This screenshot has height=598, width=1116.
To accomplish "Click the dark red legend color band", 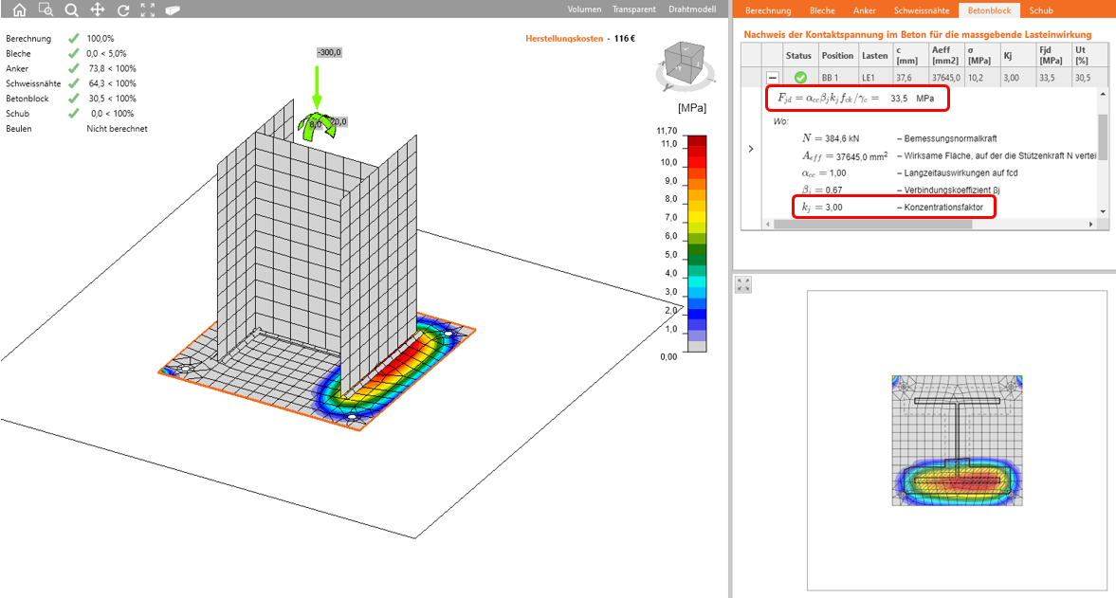I will [697, 141].
